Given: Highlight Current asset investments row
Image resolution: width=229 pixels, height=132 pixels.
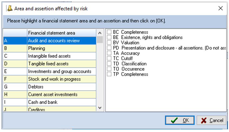Looking at the screenshot, I should pos(50,94).
